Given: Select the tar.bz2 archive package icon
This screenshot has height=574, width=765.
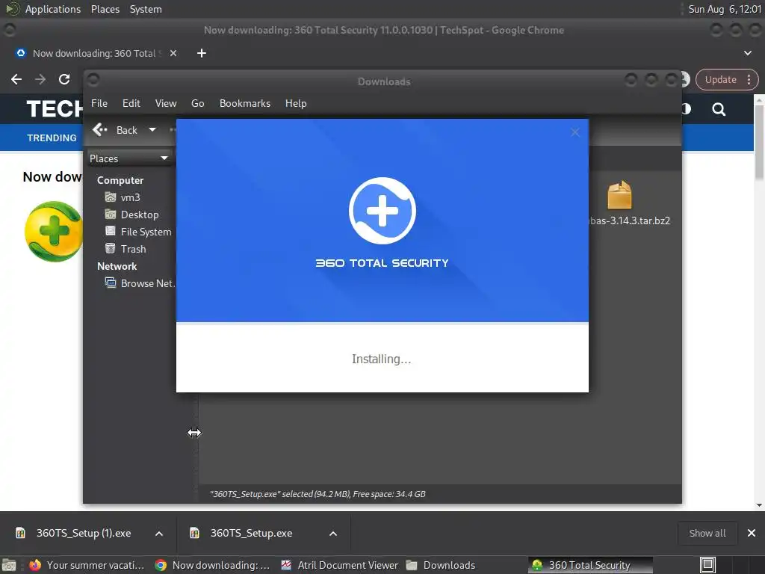Looking at the screenshot, I should tap(619, 195).
